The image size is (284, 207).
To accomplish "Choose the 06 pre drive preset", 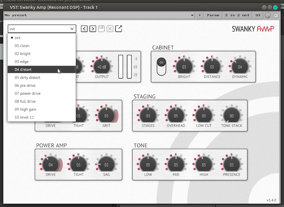I will point(42,86).
